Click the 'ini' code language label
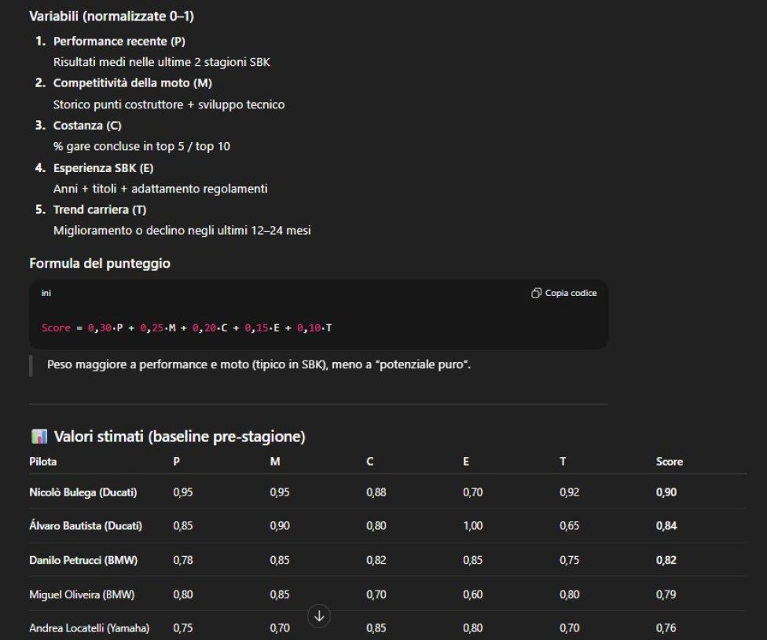The width and height of the screenshot is (767, 640). click(x=46, y=293)
